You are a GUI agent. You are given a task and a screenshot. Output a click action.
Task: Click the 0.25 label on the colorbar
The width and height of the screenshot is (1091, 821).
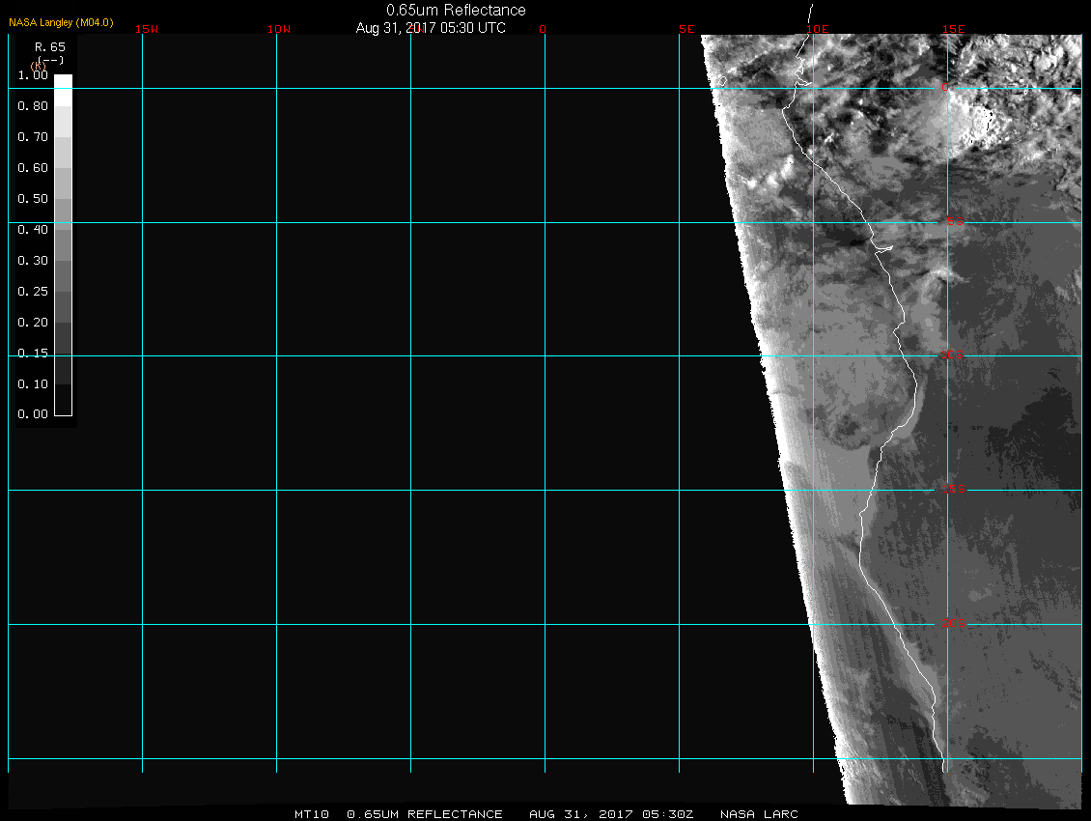33,292
